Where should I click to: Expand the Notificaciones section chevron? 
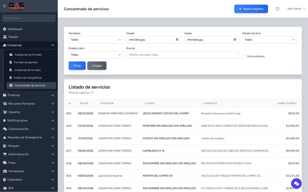point(53,120)
